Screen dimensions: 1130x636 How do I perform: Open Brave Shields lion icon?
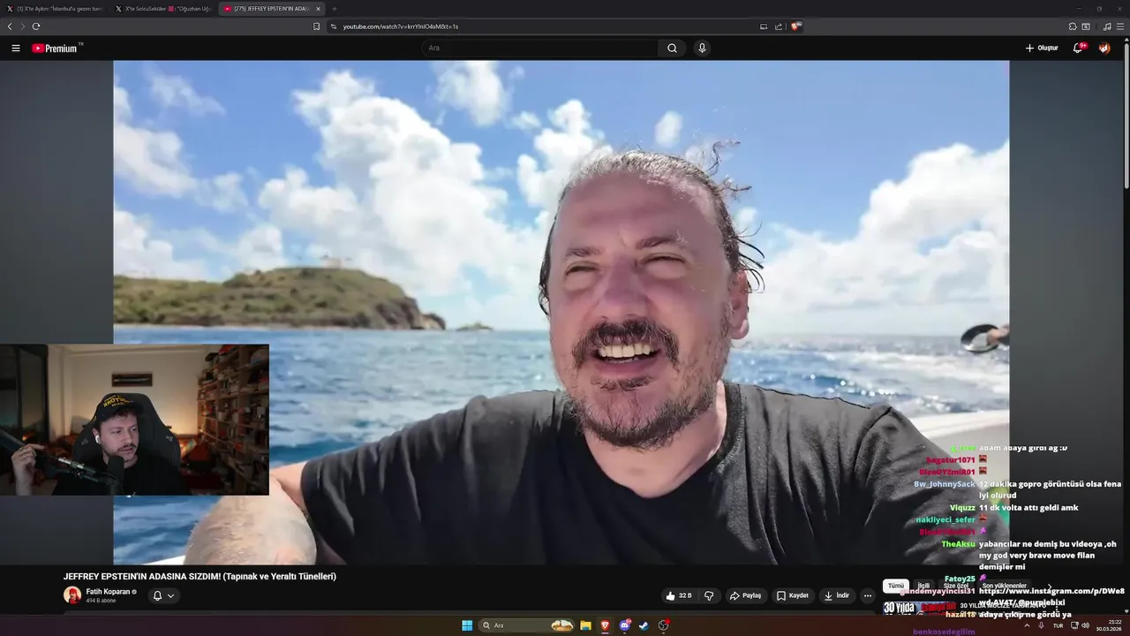795,26
